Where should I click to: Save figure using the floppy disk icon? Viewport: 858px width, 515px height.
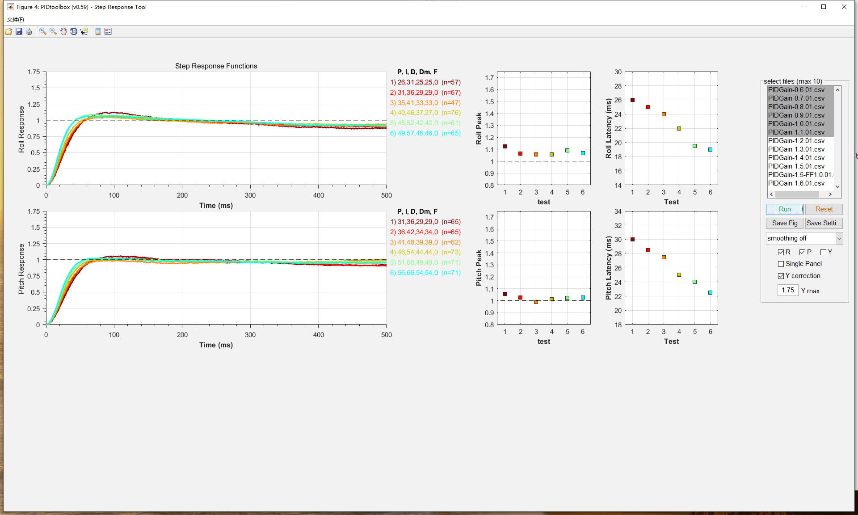pos(19,31)
